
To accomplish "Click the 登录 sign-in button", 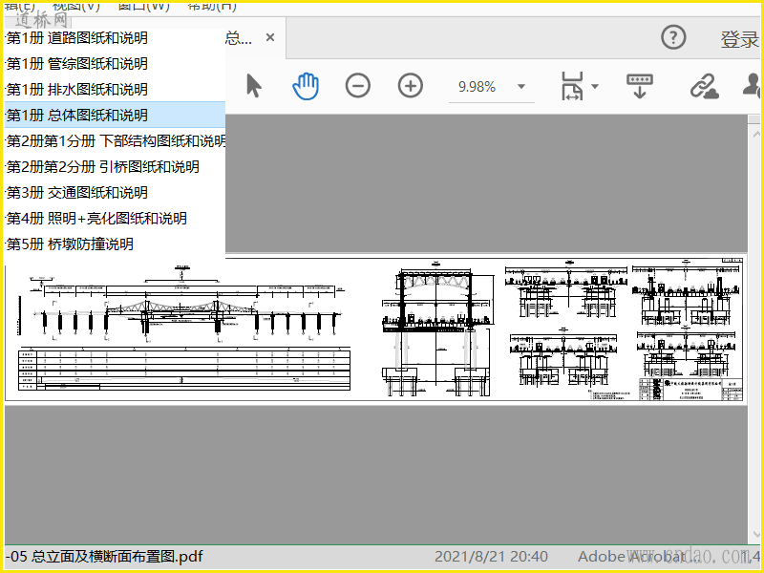I will tap(739, 39).
